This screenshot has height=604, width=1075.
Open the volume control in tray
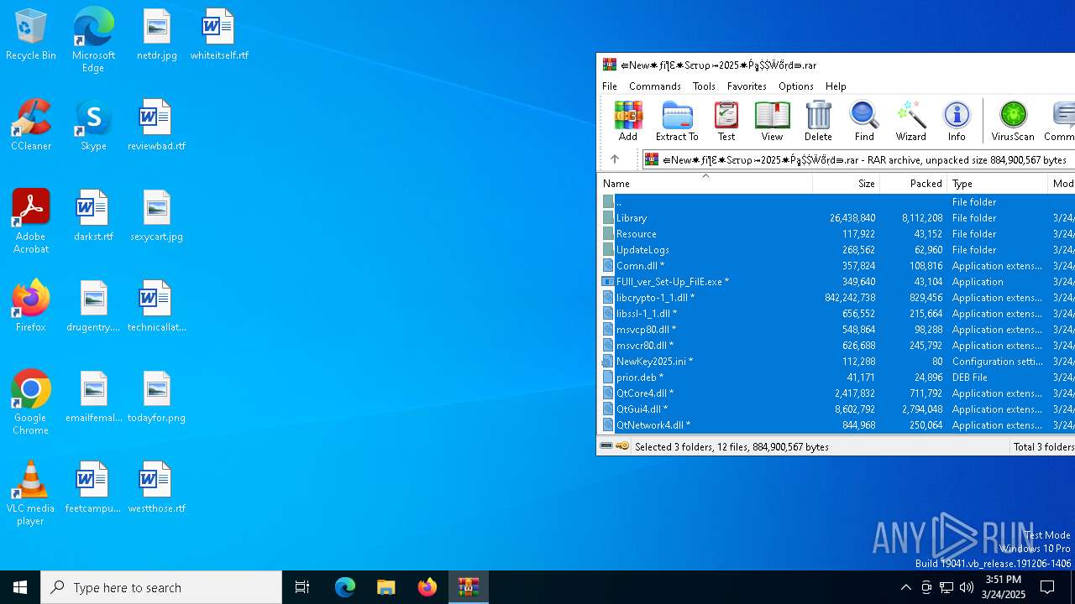coord(967,587)
